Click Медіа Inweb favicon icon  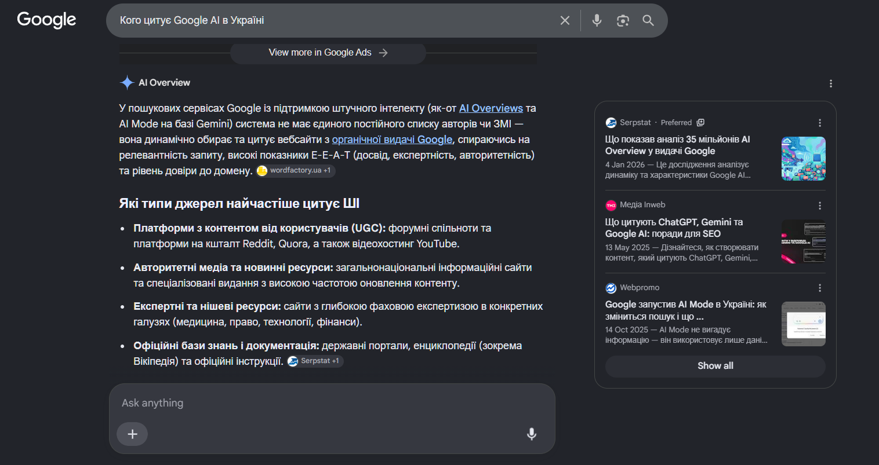pos(611,205)
